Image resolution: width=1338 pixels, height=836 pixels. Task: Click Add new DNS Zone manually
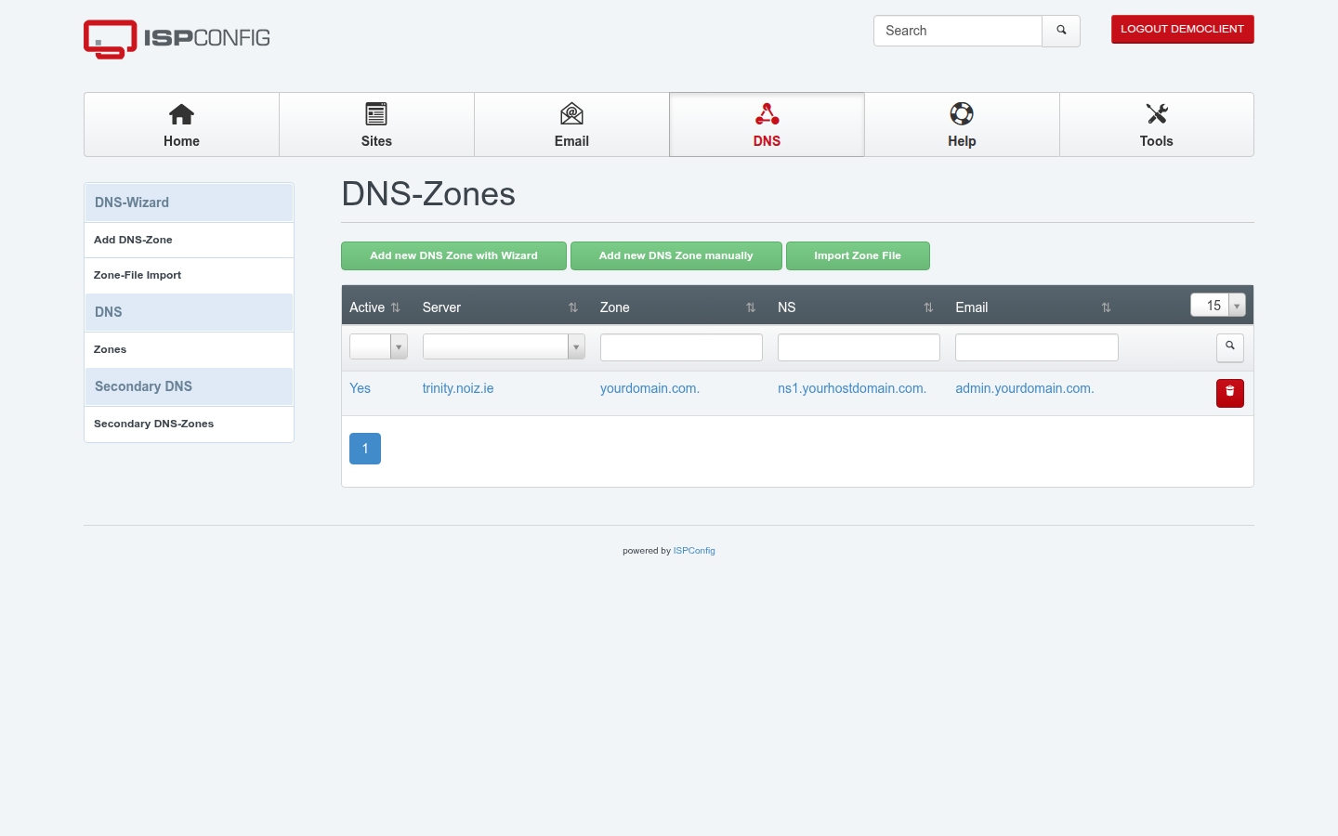[676, 255]
